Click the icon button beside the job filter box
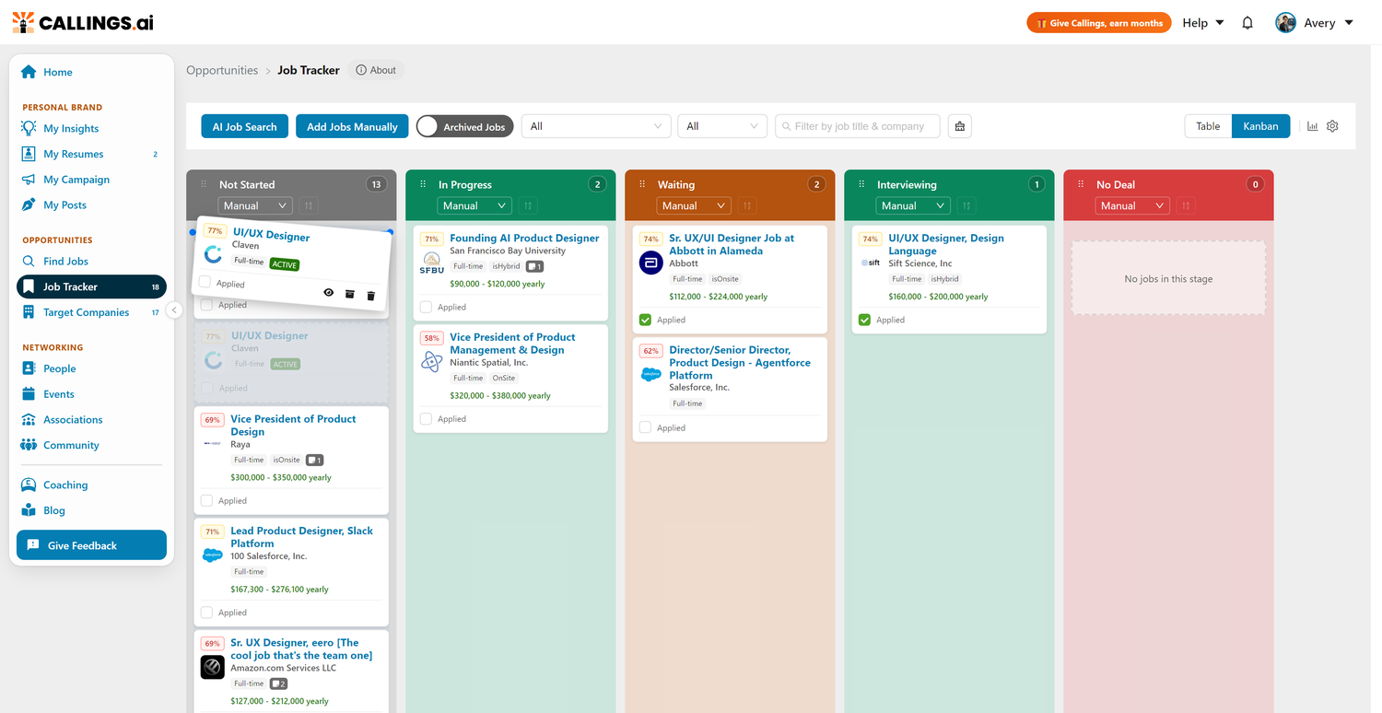Viewport: 1382px width, 713px height. (960, 126)
